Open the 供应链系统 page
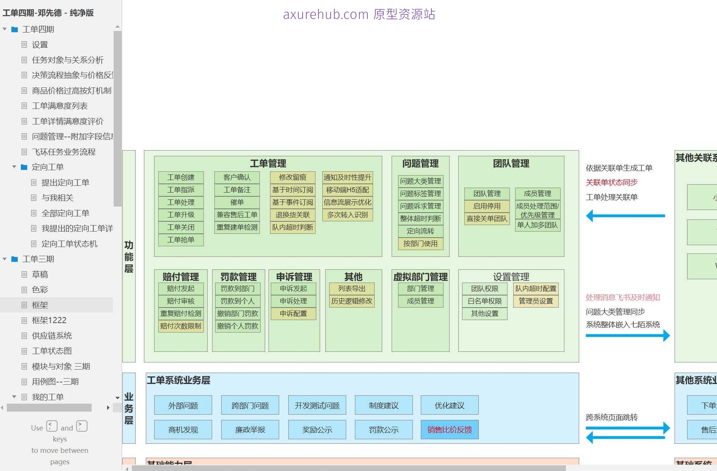 click(51, 336)
